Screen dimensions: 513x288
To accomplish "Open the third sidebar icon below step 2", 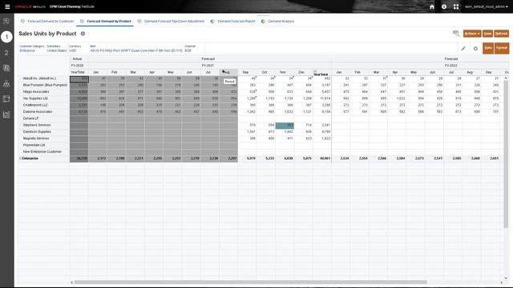I will [x=6, y=68].
